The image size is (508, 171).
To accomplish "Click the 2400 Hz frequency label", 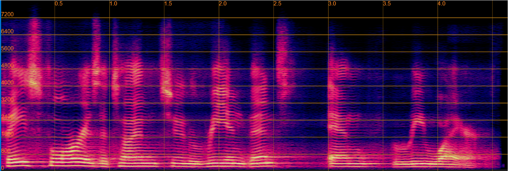I will (8, 117).
